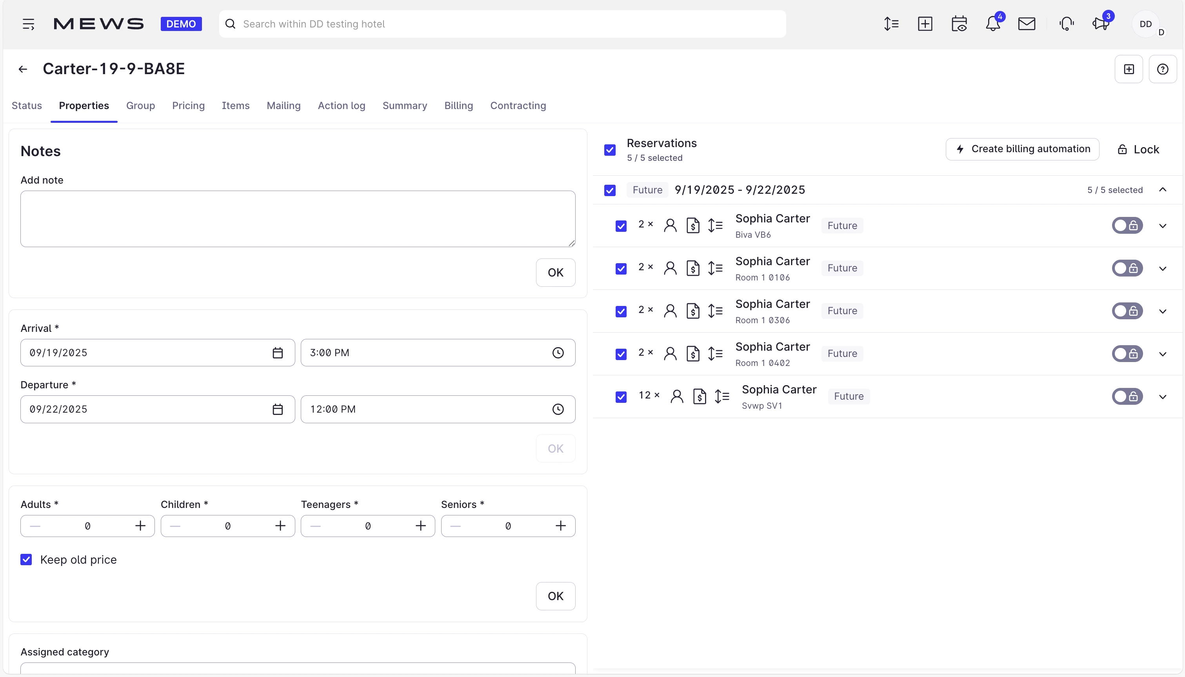Expand the Room 1 0106 reservation row
Viewport: 1185px width, 677px height.
tap(1162, 269)
